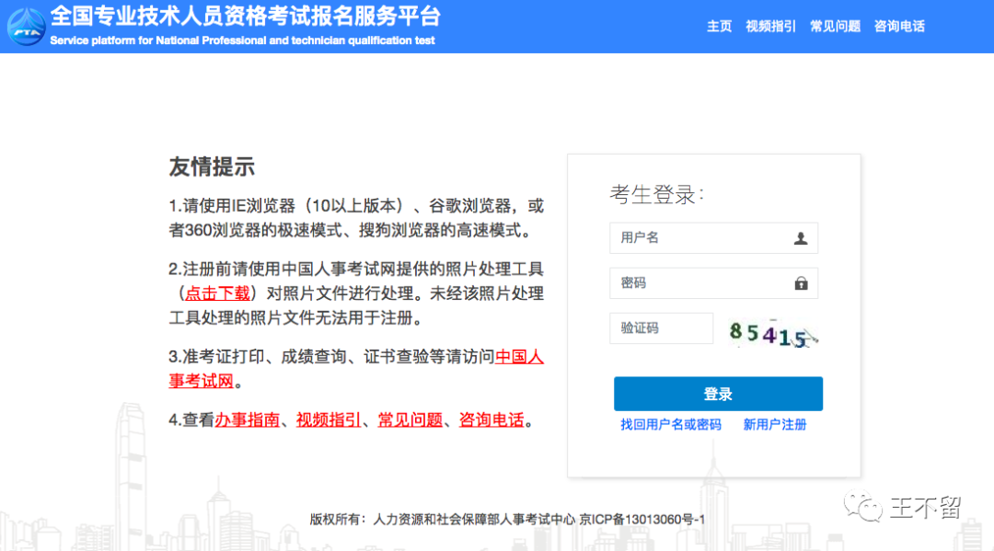994x551 pixels.
Task: Click the blue 登录 button
Action: point(718,394)
